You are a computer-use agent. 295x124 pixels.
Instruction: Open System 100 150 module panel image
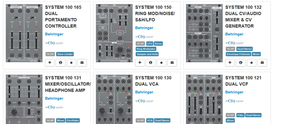click(x=114, y=33)
